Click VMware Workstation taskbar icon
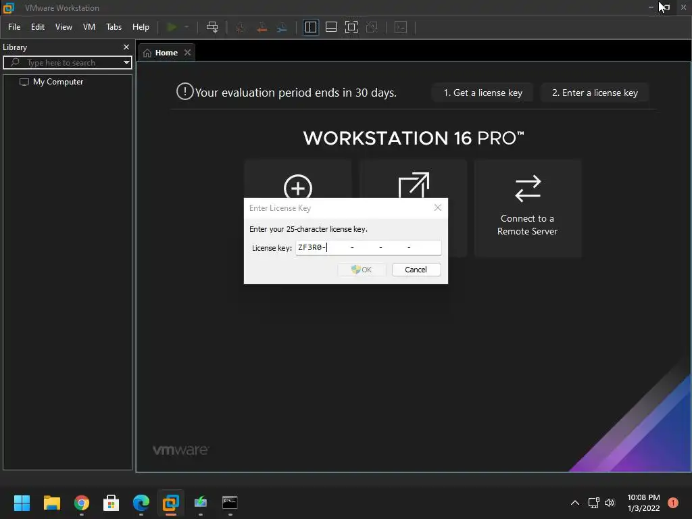The height and width of the screenshot is (519, 692). coord(171,503)
